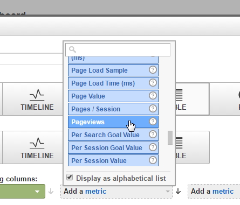This screenshot has width=240, height=205.
Task: Click help icon on the Pageviews row
Action: coord(153,122)
